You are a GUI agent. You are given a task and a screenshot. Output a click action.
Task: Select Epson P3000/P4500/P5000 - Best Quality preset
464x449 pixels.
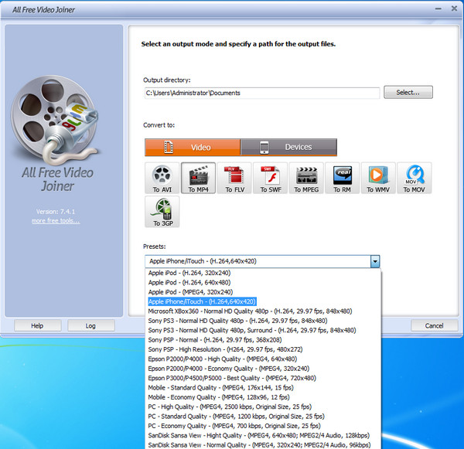click(x=263, y=378)
